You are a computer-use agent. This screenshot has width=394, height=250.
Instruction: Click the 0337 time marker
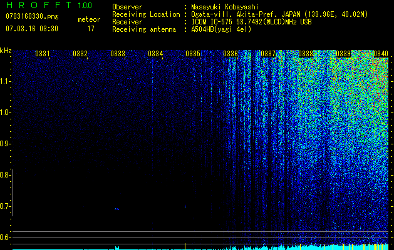268,54
